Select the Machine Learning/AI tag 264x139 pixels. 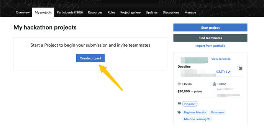click(197, 119)
